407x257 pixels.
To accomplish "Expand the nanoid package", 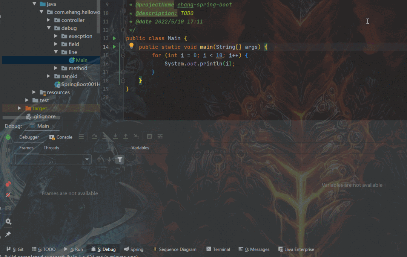I will [49, 76].
